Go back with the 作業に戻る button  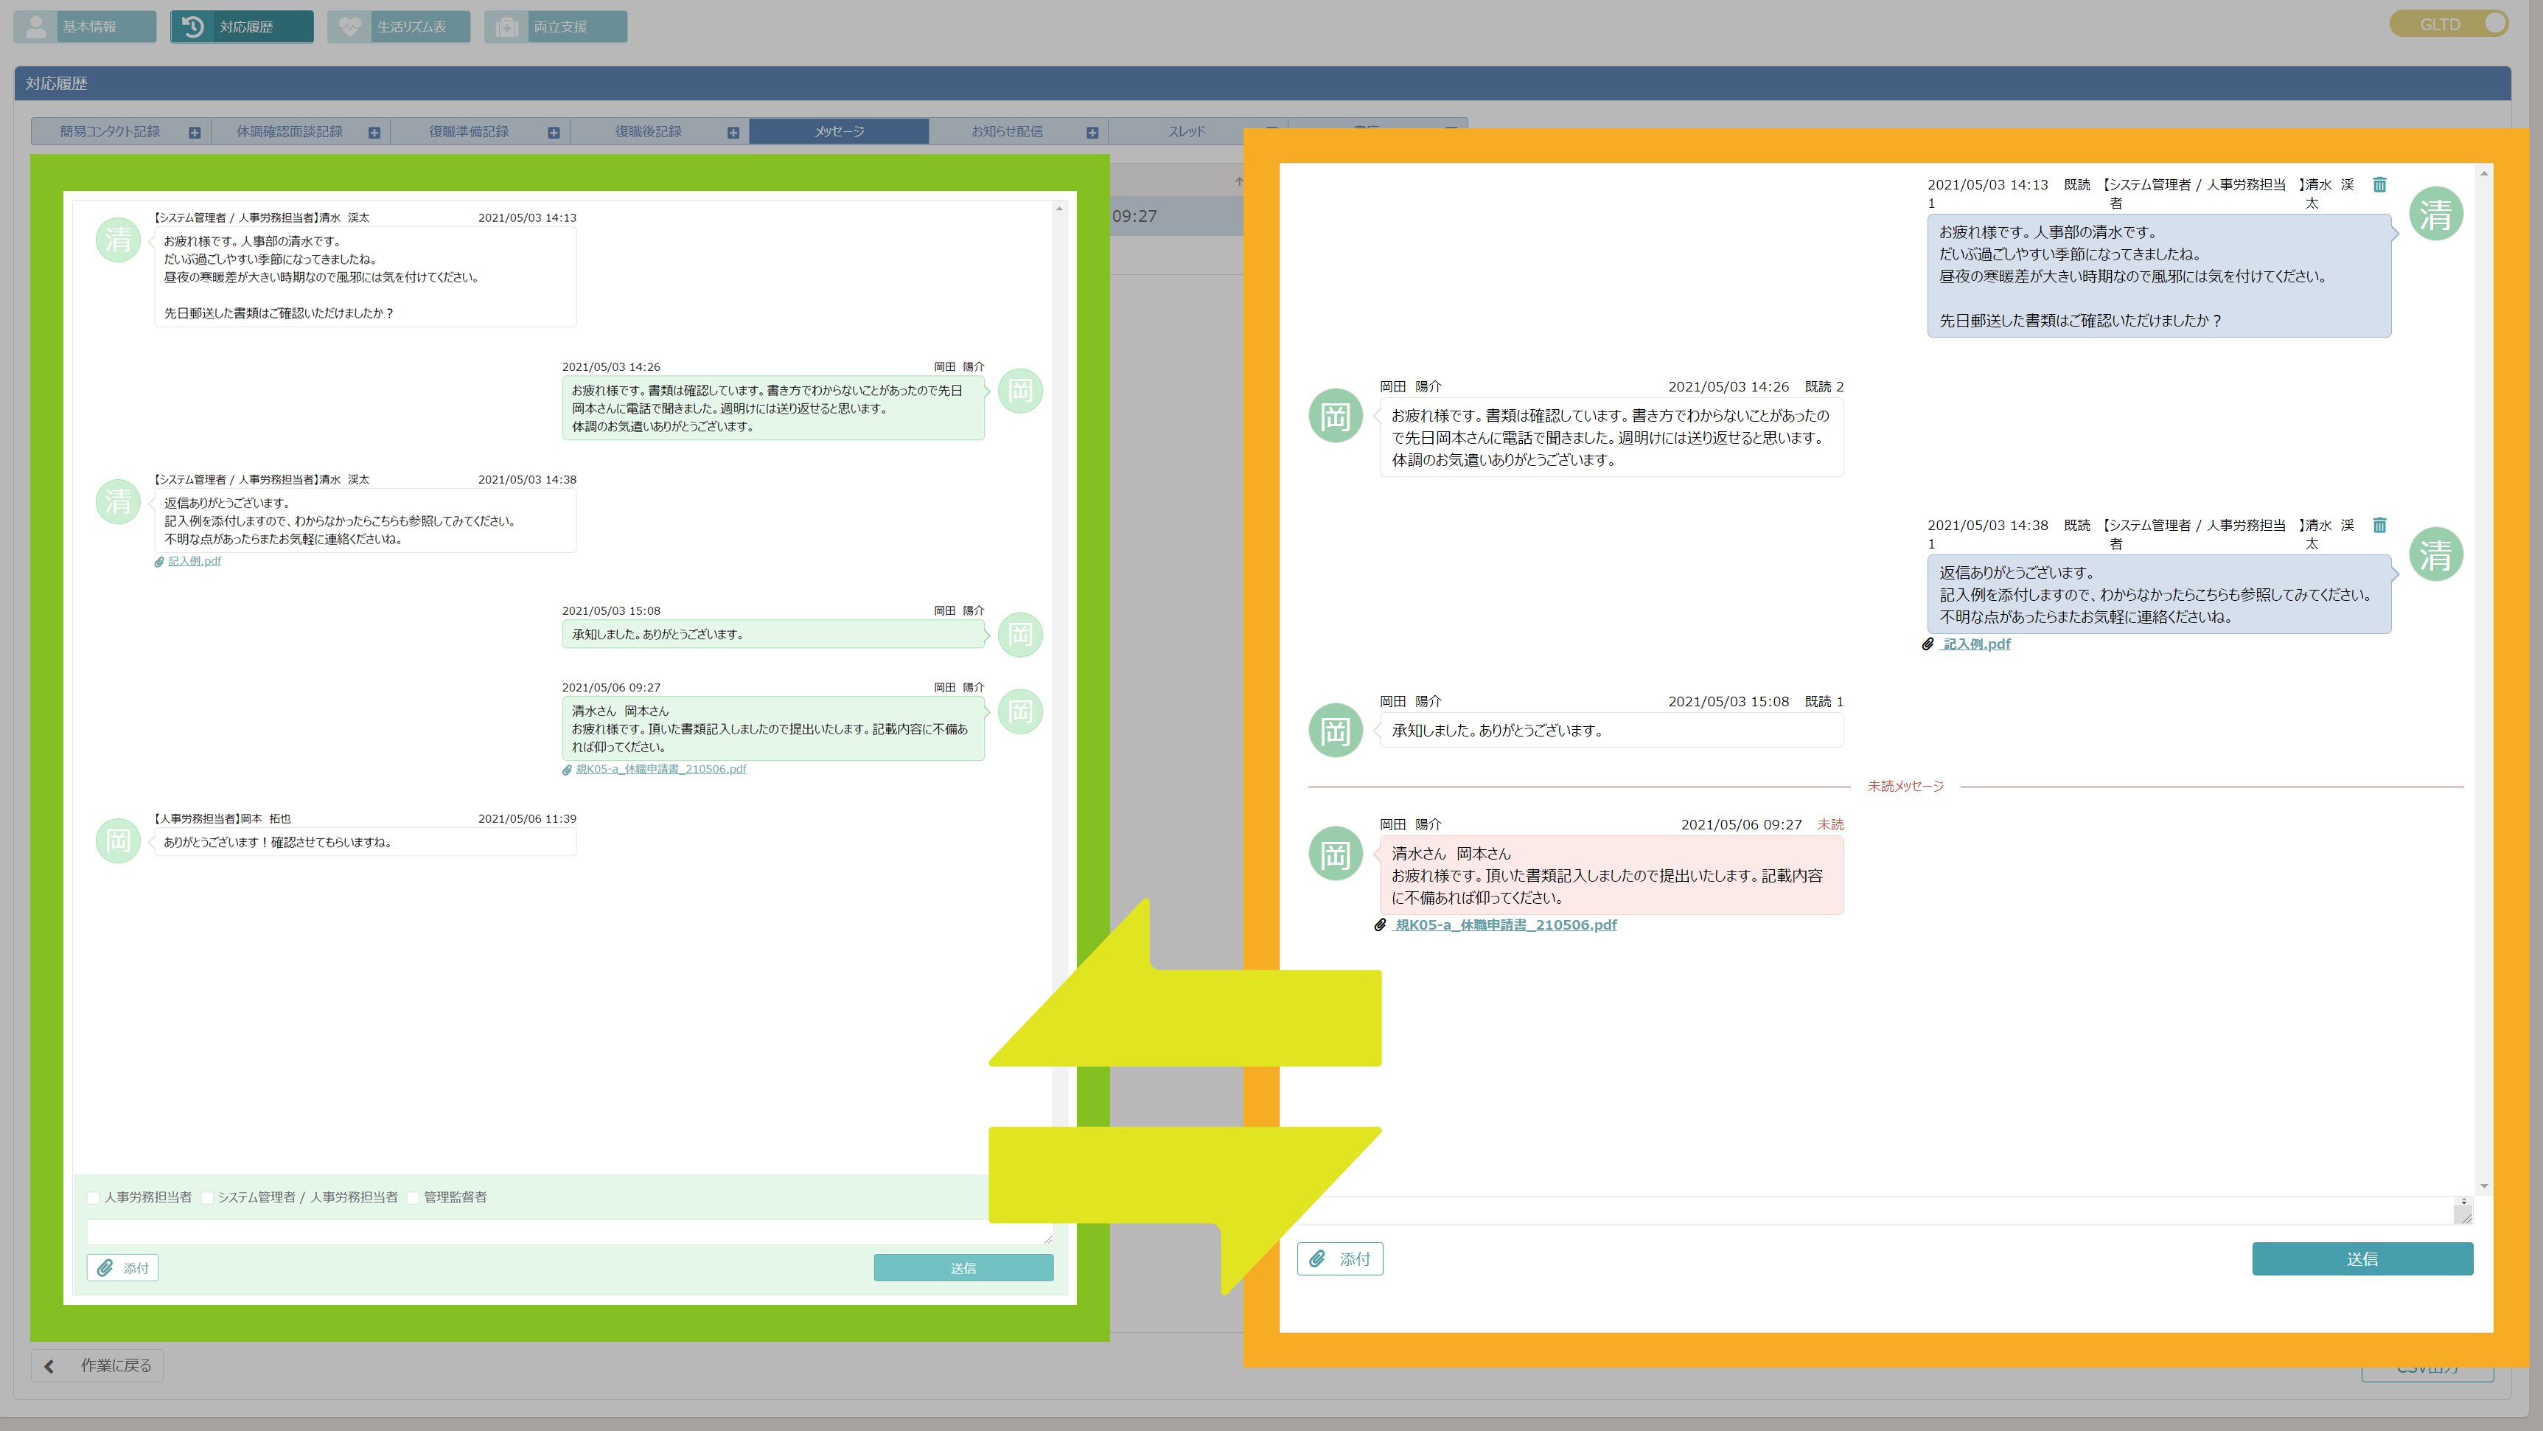[98, 1366]
